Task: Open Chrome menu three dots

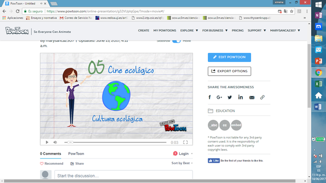Action: point(307,11)
